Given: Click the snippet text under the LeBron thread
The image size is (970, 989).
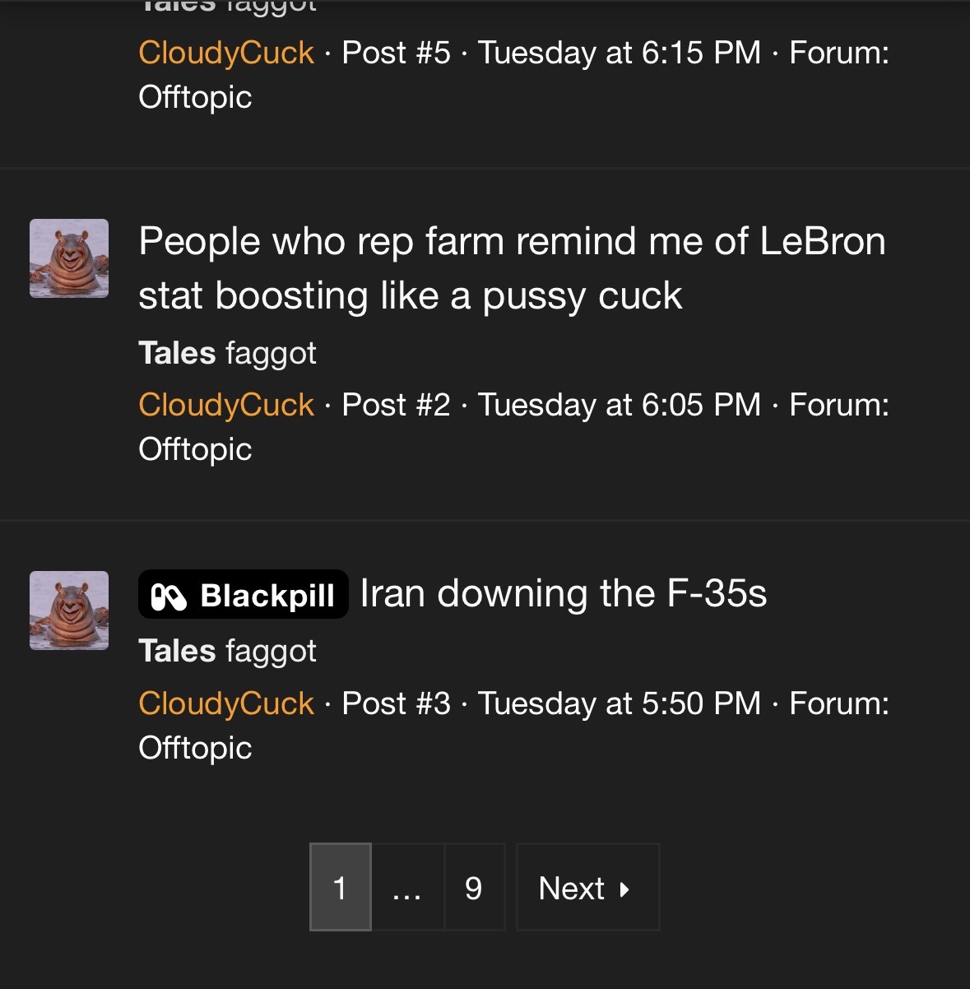Looking at the screenshot, I should point(227,353).
